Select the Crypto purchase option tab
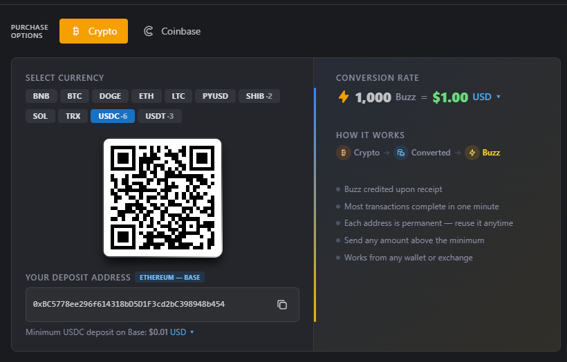 click(x=94, y=31)
